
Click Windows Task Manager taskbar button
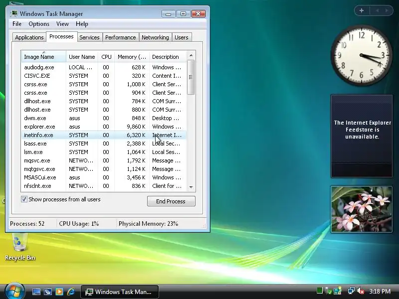pyautogui.click(x=120, y=292)
